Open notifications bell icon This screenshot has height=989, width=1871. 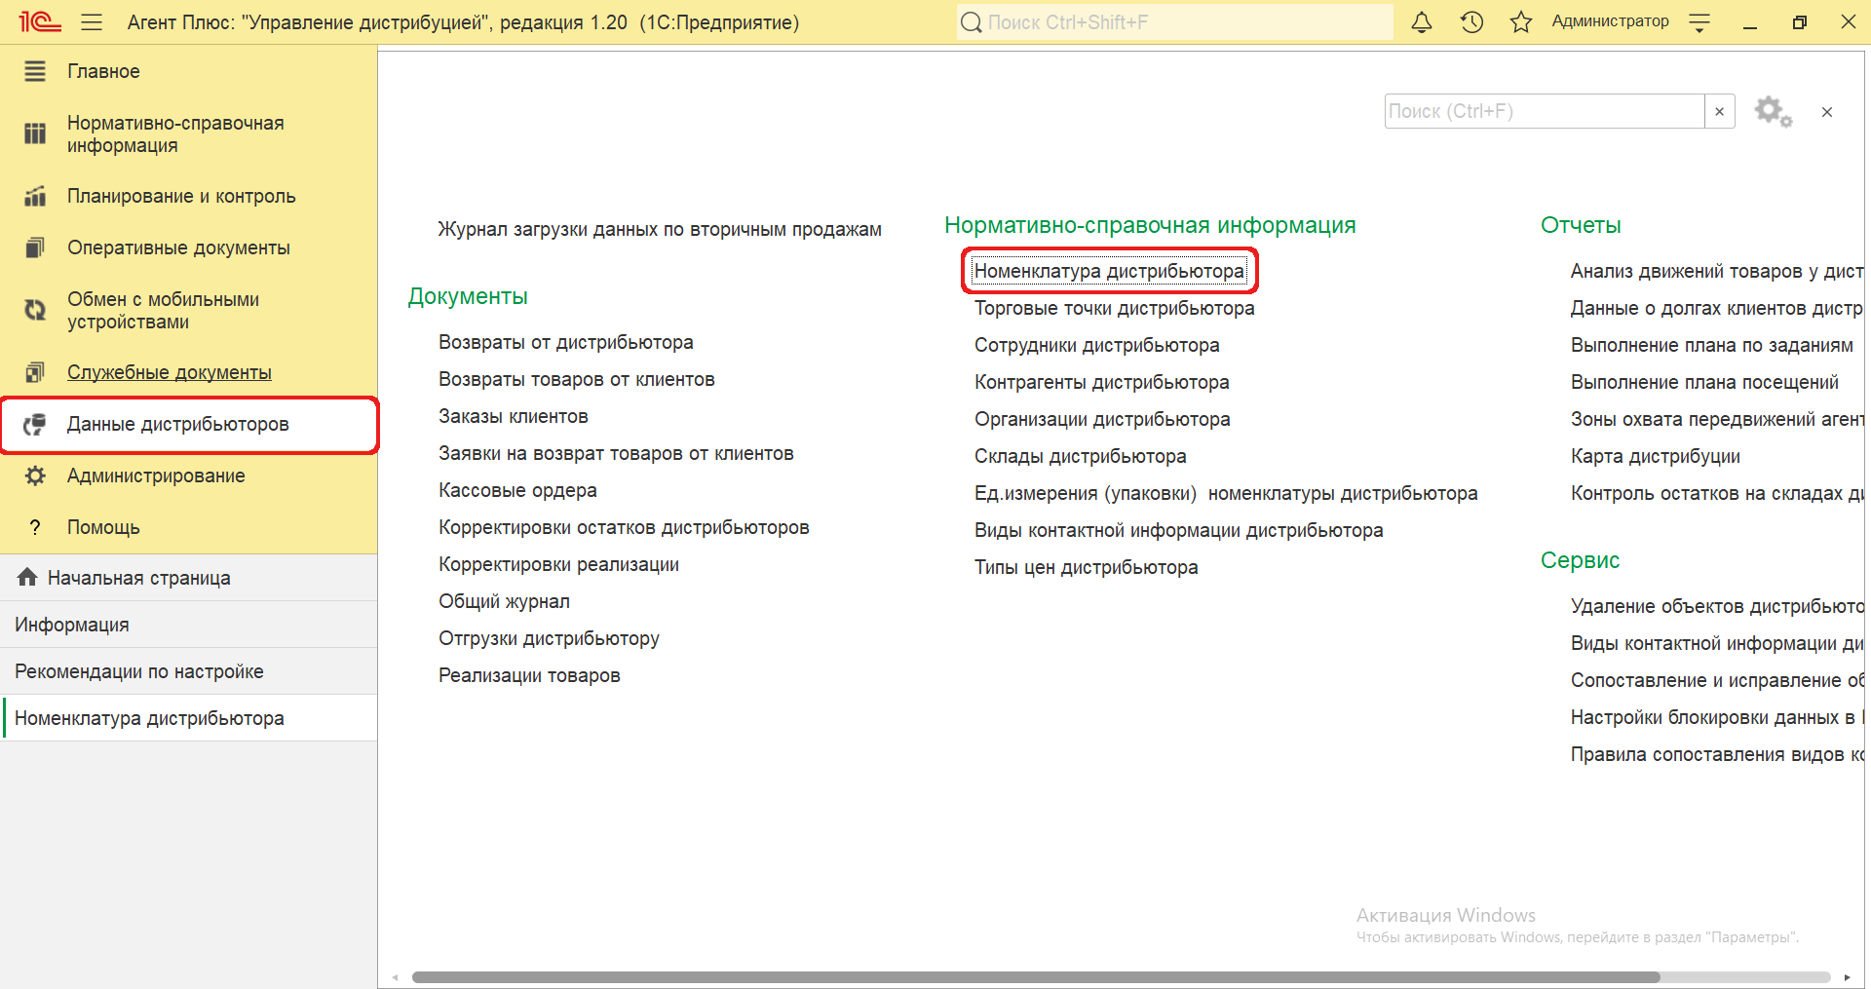pyautogui.click(x=1422, y=21)
